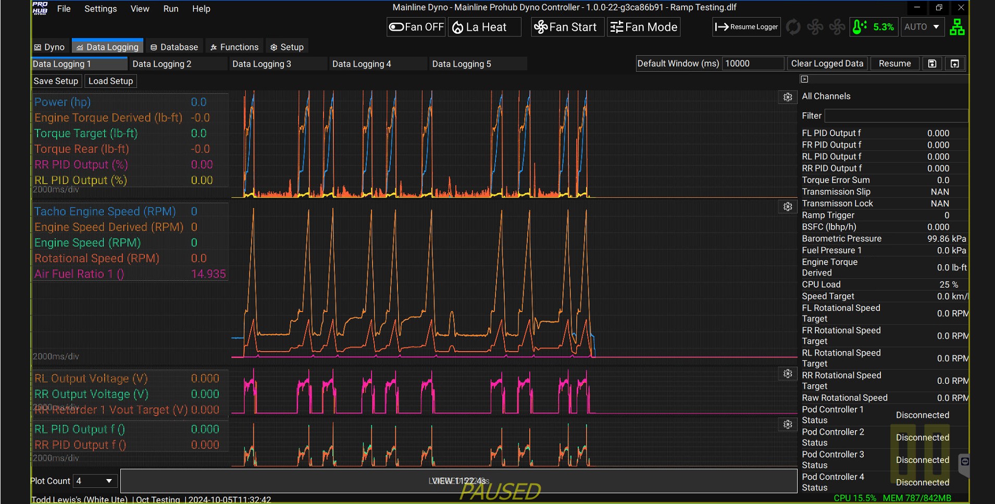The width and height of the screenshot is (995, 504).
Task: Toggle the Fan OFF switch
Action: click(x=416, y=27)
